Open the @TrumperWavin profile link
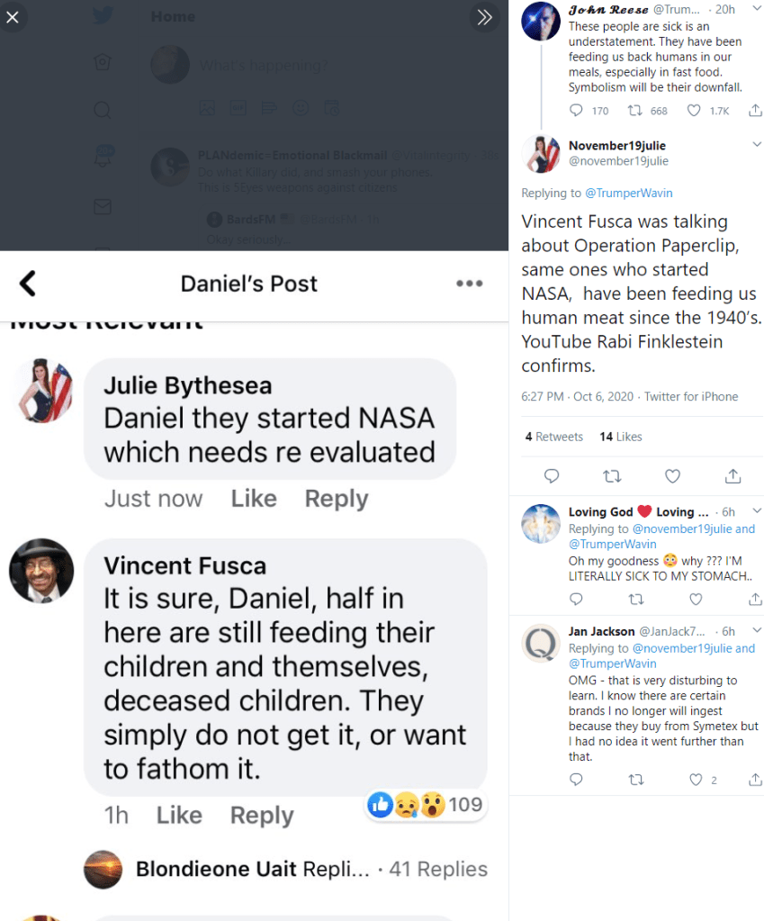 coord(628,193)
